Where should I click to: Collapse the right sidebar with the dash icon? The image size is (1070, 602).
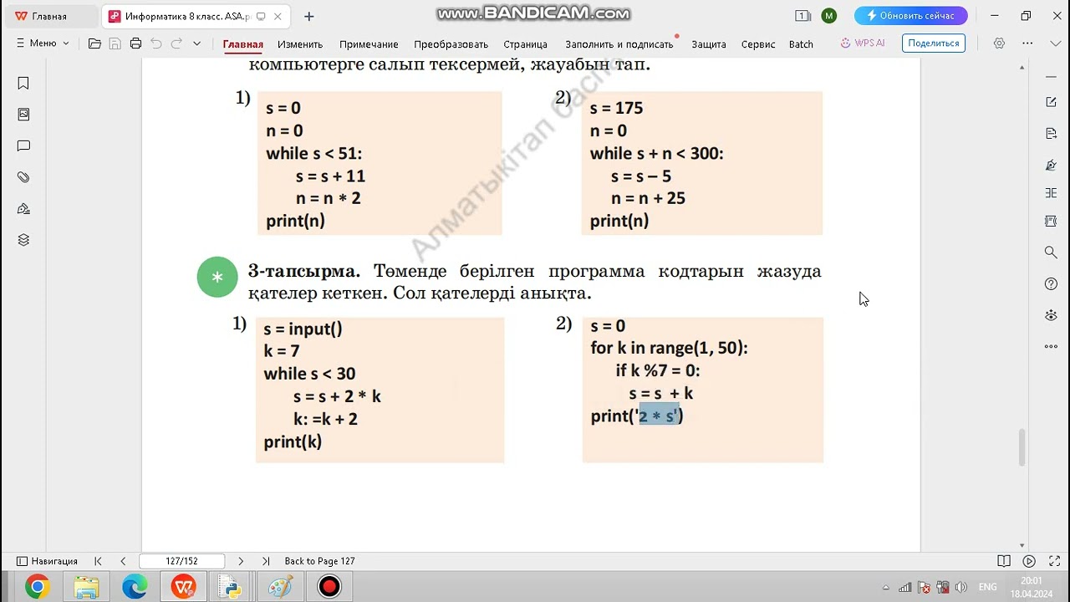[x=1051, y=75]
